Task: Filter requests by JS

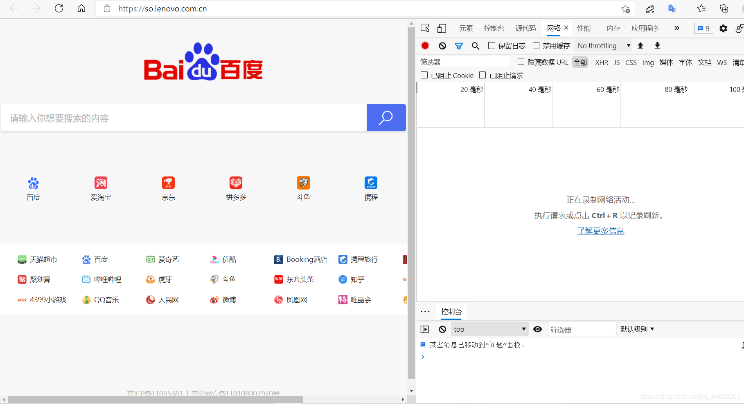Action: pos(617,62)
